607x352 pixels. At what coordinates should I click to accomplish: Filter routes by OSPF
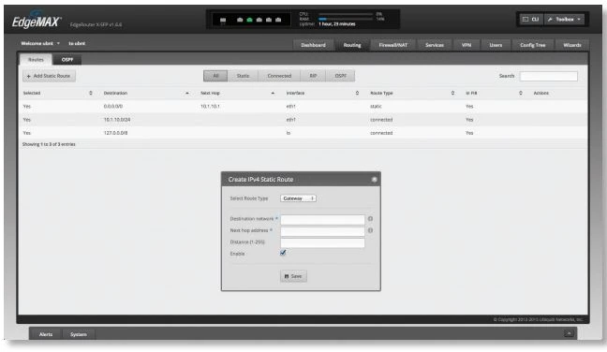pyautogui.click(x=340, y=76)
